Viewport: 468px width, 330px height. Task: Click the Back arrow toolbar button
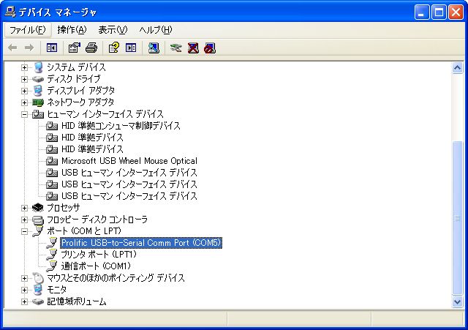pos(12,48)
